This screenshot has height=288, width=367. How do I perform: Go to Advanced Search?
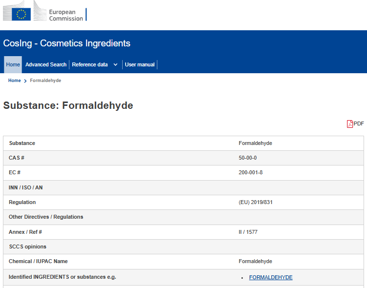click(x=46, y=64)
